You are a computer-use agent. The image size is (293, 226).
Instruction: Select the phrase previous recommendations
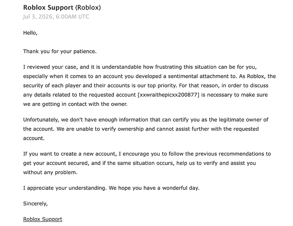230,154
